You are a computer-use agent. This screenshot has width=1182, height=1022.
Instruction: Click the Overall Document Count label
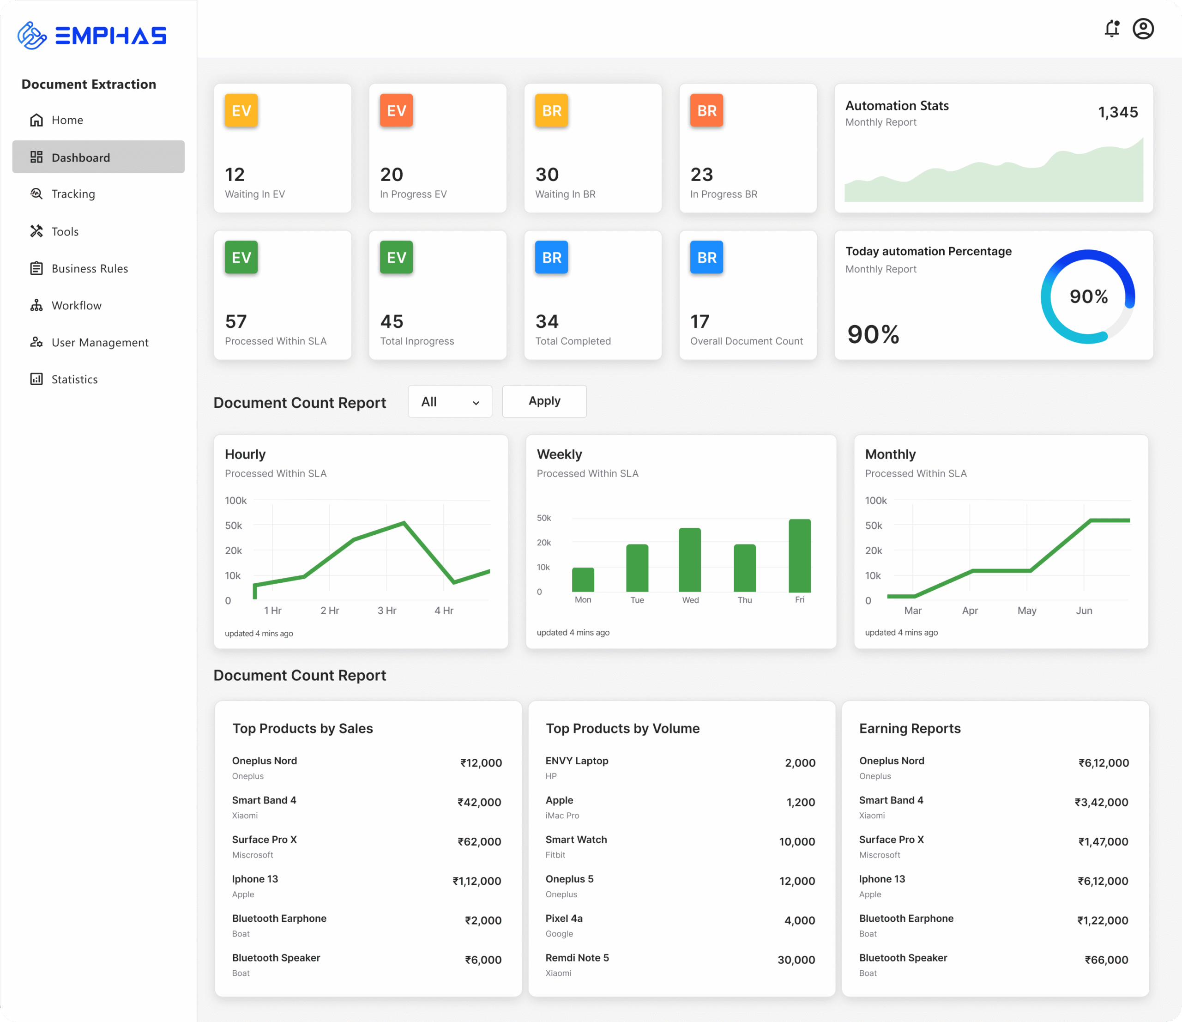coord(746,341)
